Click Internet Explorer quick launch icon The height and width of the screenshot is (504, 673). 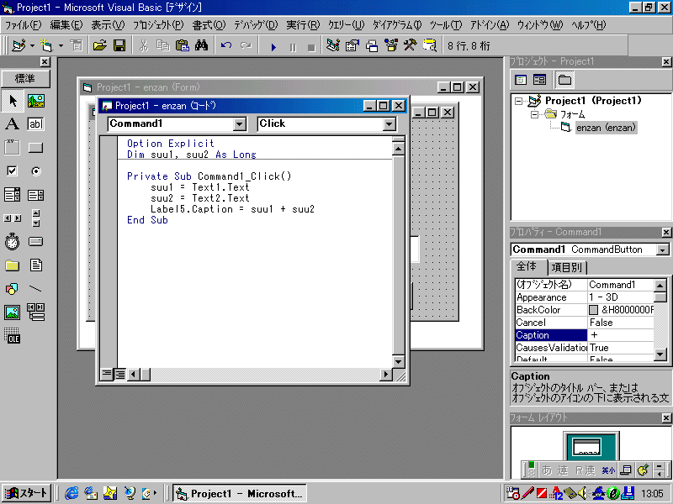coord(72,493)
